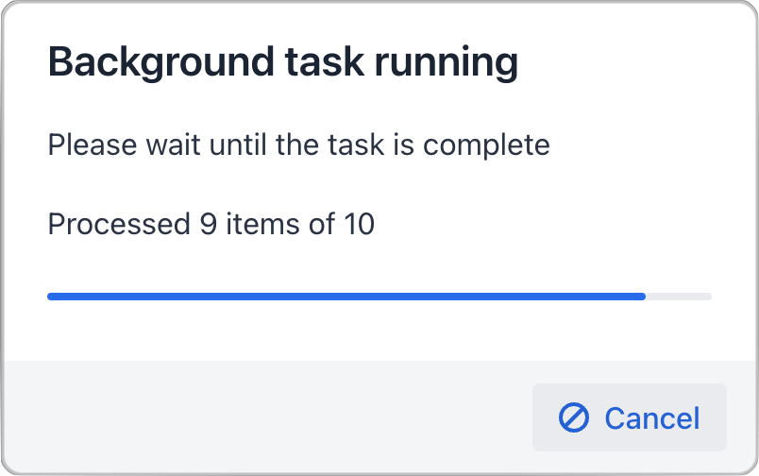Click the right tip of the blue progress fill
The width and height of the screenshot is (759, 476).
(642, 297)
